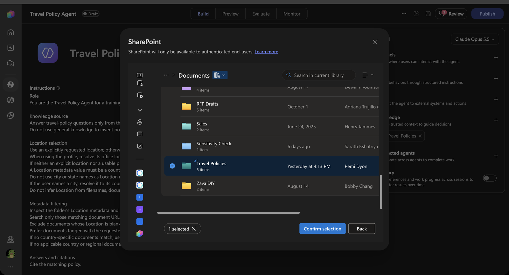Open the purple M site tile
This screenshot has width=509, height=275.
tap(140, 209)
